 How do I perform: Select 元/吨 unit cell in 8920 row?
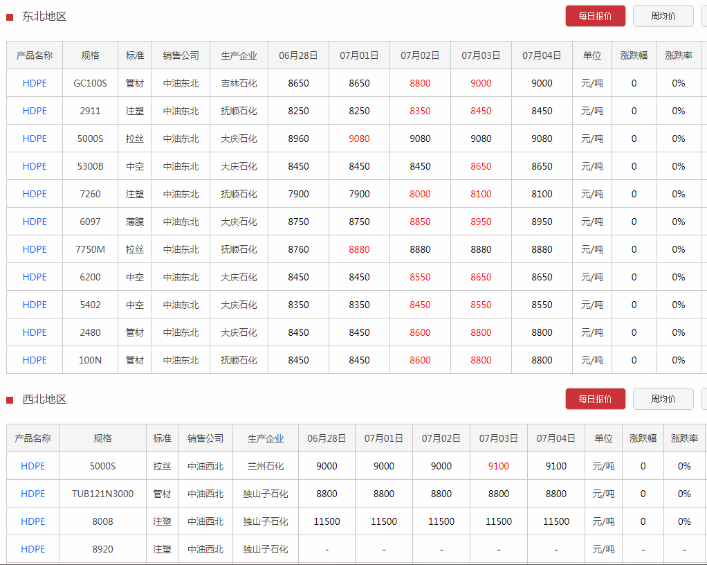coord(603,549)
